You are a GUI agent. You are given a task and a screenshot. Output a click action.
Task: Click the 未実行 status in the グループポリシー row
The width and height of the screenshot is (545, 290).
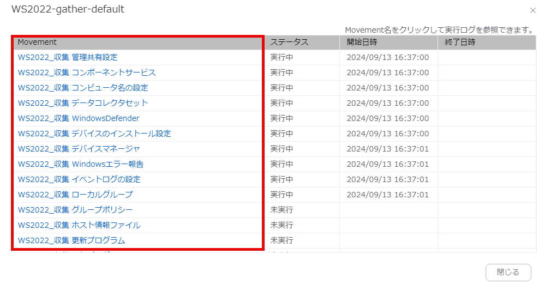pos(282,210)
